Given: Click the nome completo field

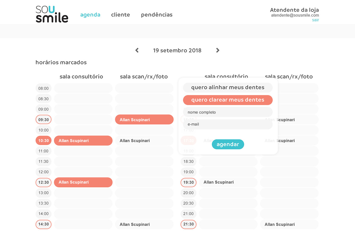Looking at the screenshot, I should pyautogui.click(x=228, y=112).
